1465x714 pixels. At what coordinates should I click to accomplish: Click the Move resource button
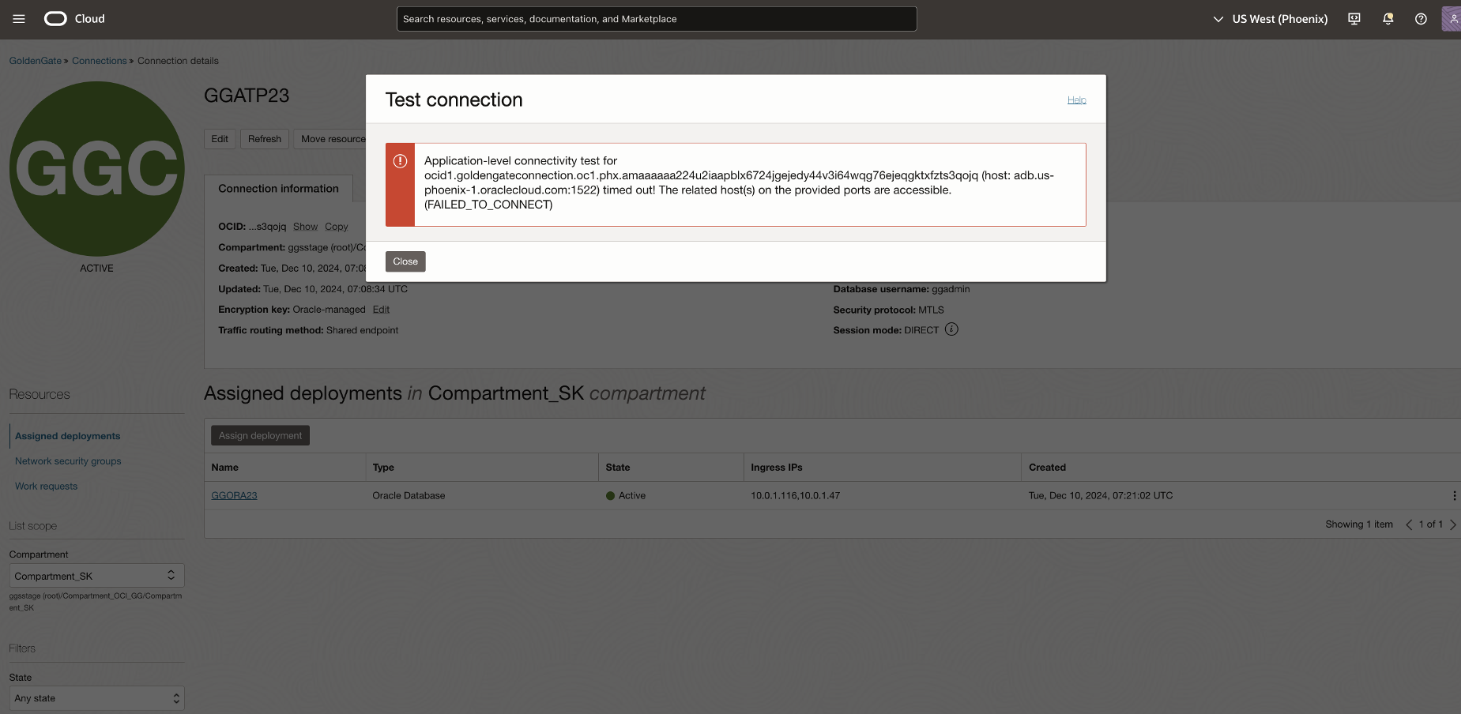(330, 139)
